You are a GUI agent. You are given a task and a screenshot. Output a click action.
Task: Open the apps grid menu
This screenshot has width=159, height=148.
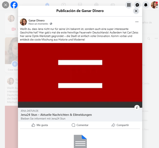coord(129,5)
